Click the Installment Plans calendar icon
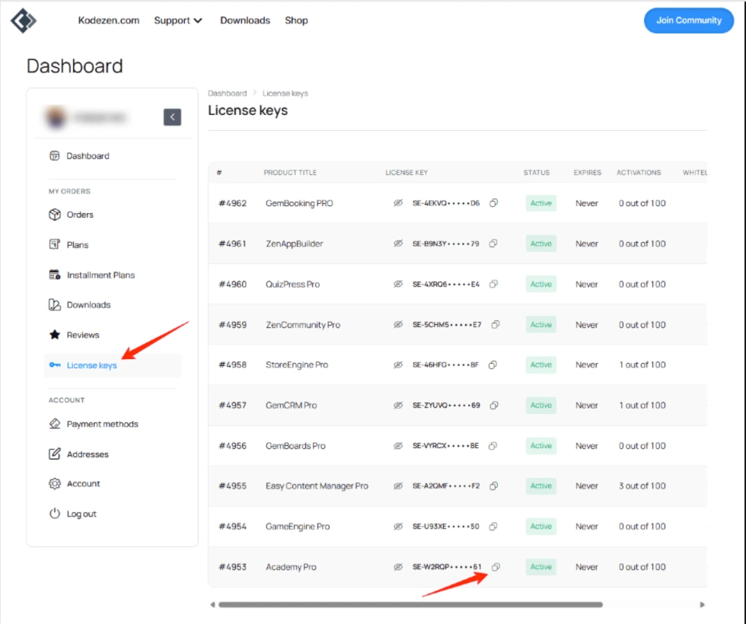746x624 pixels. point(55,275)
